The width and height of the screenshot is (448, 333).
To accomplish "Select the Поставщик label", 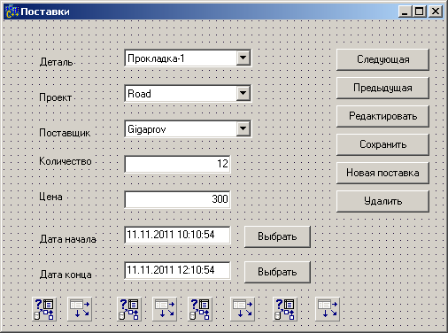I will (65, 133).
